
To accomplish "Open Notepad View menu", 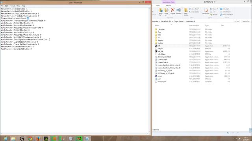I will (x=18, y=6).
